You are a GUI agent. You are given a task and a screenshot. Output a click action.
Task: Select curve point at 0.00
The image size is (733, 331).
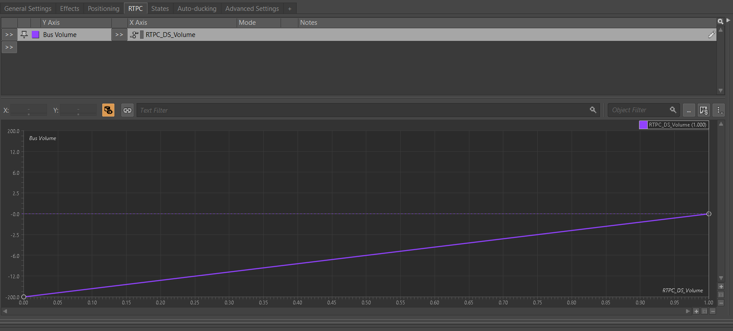24,297
